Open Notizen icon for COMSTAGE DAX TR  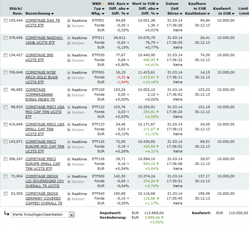point(69,26)
